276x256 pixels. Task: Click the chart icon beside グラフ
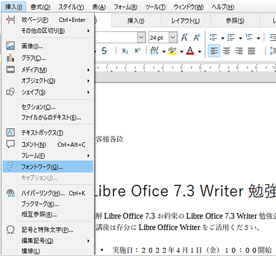point(10,58)
